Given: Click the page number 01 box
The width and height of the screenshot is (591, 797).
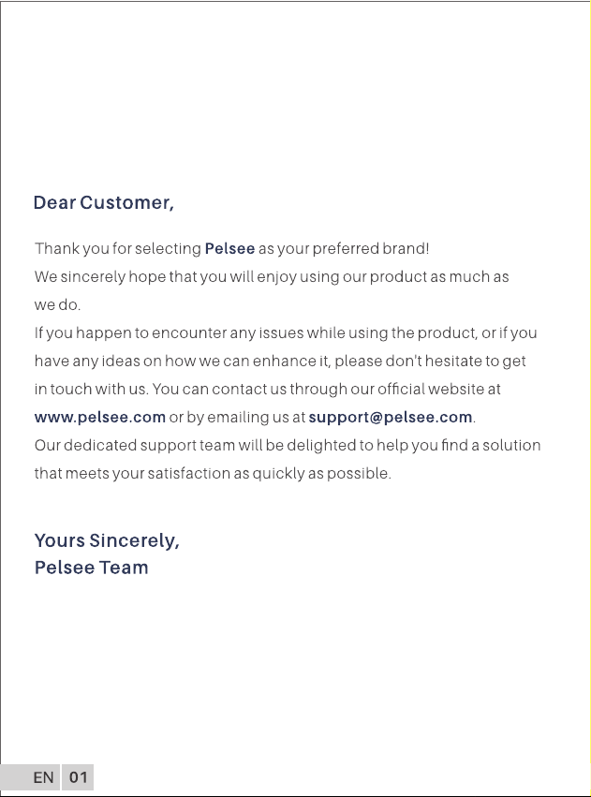Looking at the screenshot, I should coord(78,777).
